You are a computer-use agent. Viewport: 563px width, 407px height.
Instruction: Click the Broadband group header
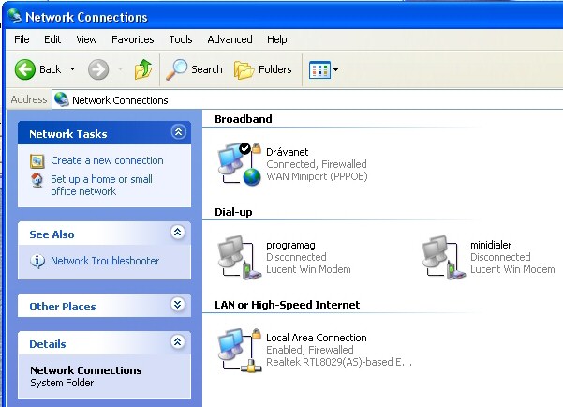(243, 119)
